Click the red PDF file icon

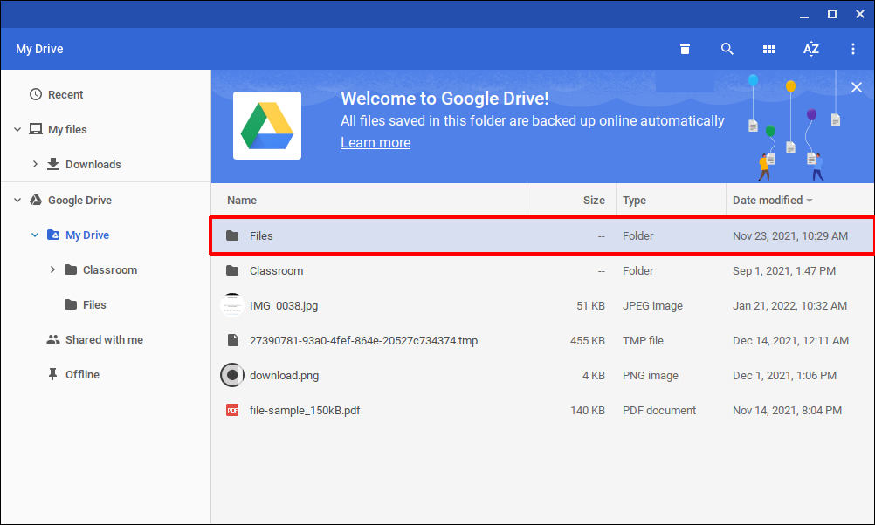[x=232, y=410]
